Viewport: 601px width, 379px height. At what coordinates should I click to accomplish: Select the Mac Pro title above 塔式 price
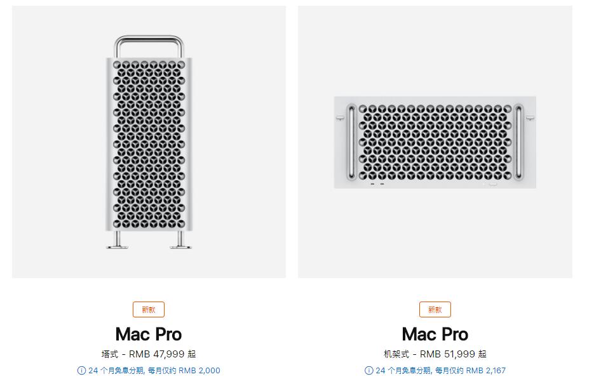[x=149, y=334]
